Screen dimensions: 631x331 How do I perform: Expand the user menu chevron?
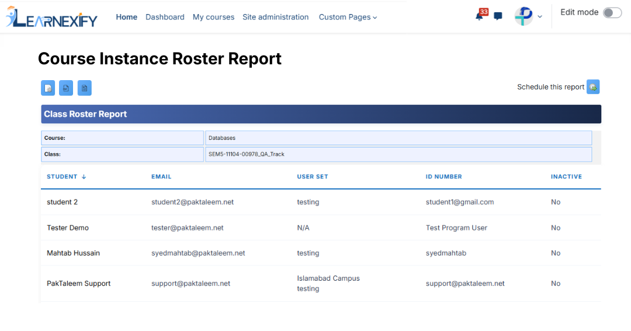(x=540, y=17)
